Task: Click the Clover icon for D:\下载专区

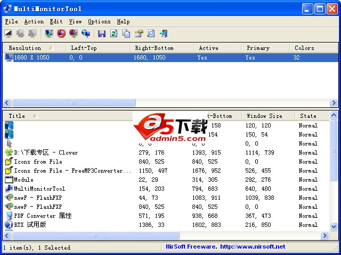Action: click(x=9, y=152)
